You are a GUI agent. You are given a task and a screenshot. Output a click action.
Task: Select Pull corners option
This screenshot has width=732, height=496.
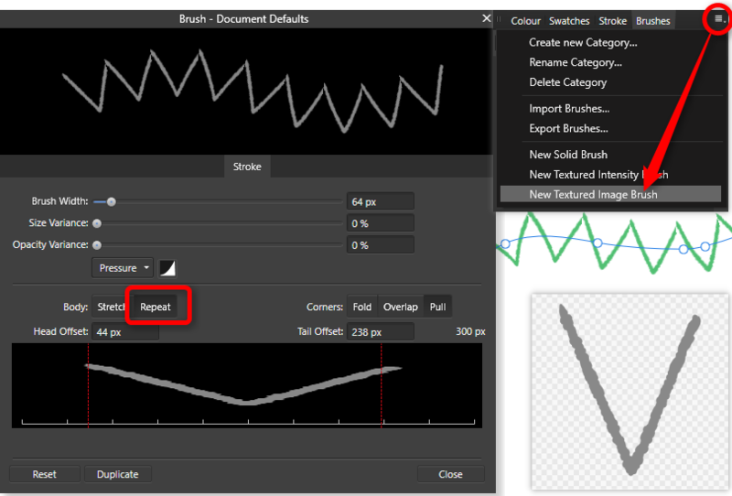[x=439, y=307]
